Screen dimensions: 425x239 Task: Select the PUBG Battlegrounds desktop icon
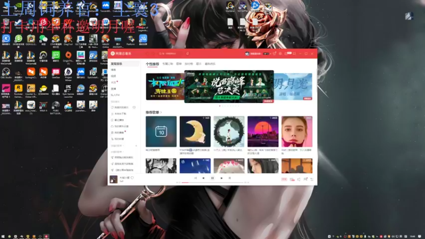[56, 108]
